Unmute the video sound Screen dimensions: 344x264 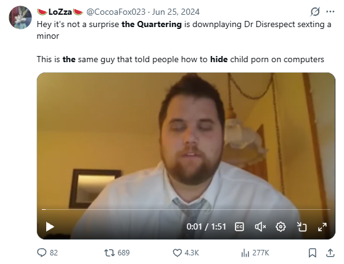click(x=260, y=227)
